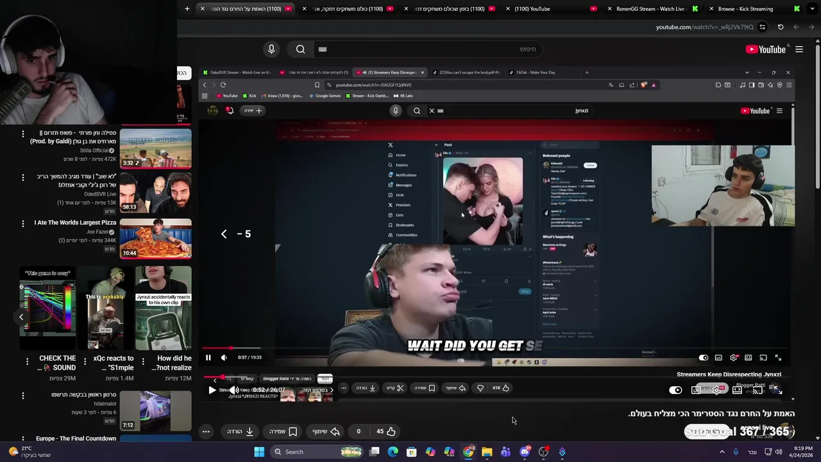The height and width of the screenshot is (462, 821).
Task: Open settings gear of outer video player
Action: 716,389
